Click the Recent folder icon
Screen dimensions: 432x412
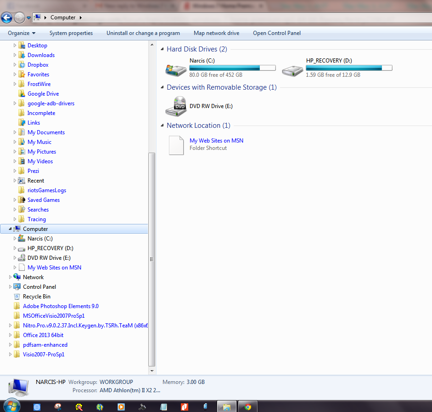coord(22,181)
